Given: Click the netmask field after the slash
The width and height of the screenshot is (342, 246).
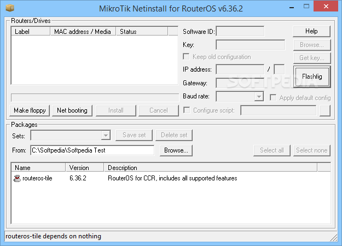Looking at the screenshot, I should coord(279,69).
